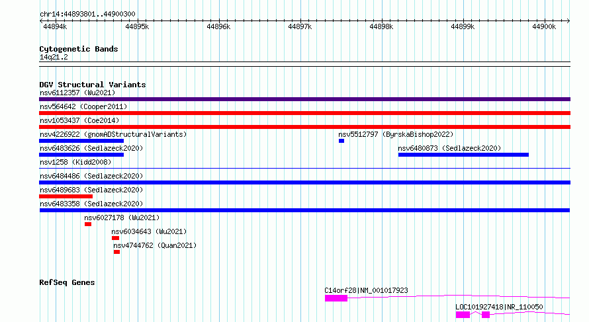Click the small blue nsv5512797 variant block
The height and width of the screenshot is (322, 589).
tap(341, 141)
